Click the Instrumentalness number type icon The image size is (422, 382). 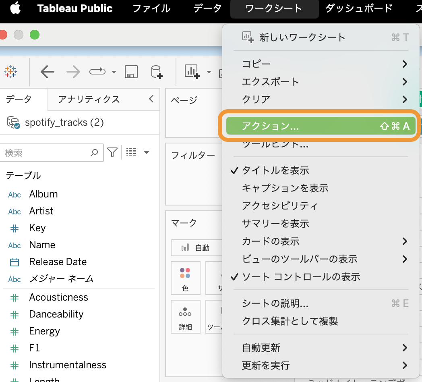[14, 365]
